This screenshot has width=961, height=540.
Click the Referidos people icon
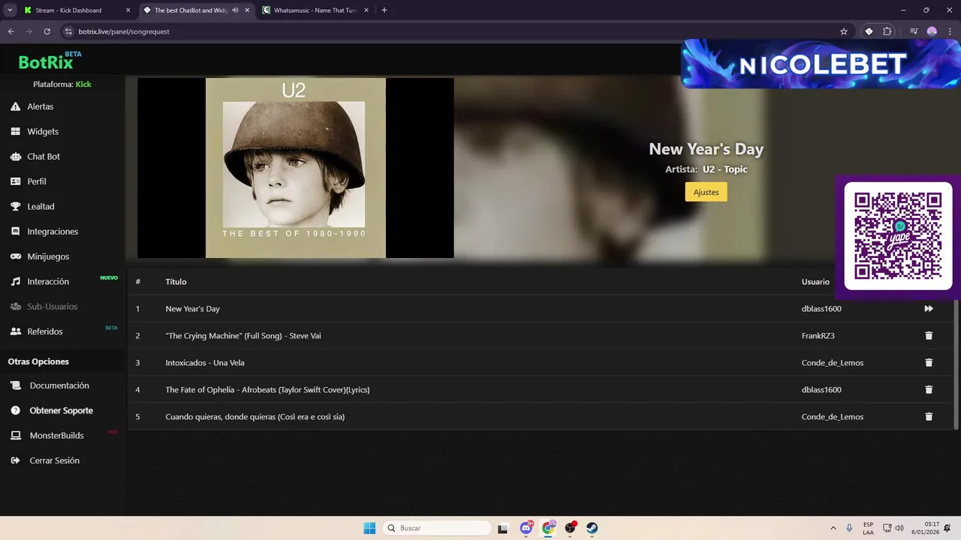point(15,331)
